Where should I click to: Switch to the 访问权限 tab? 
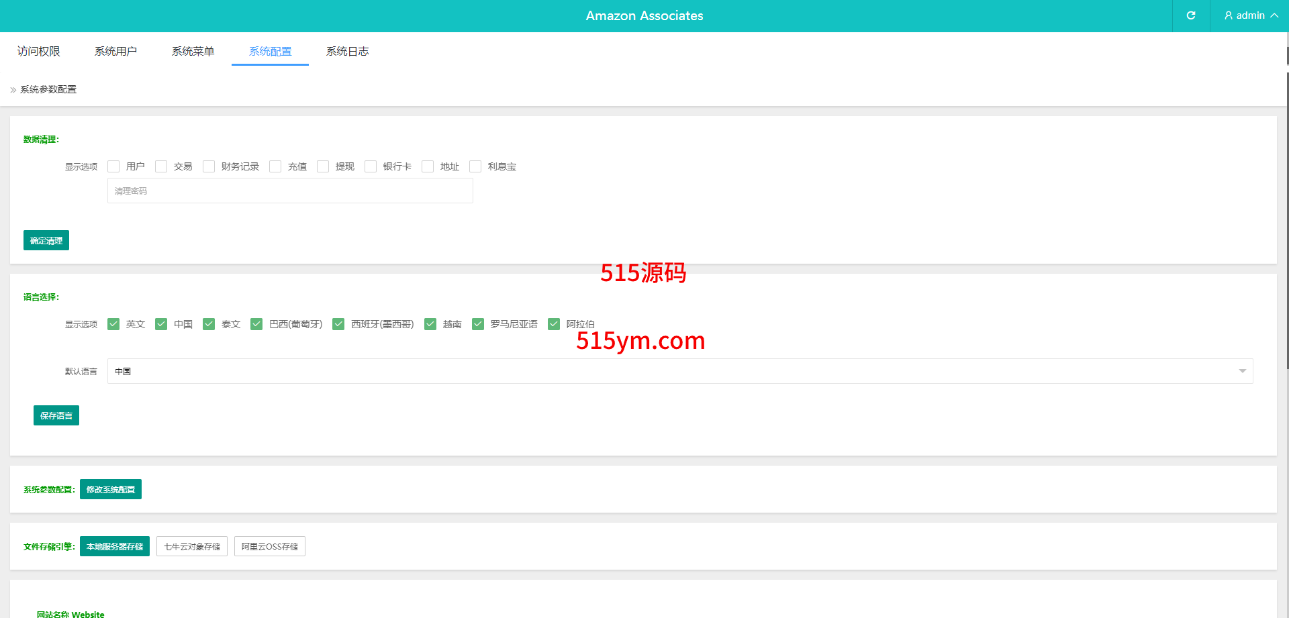pos(39,52)
